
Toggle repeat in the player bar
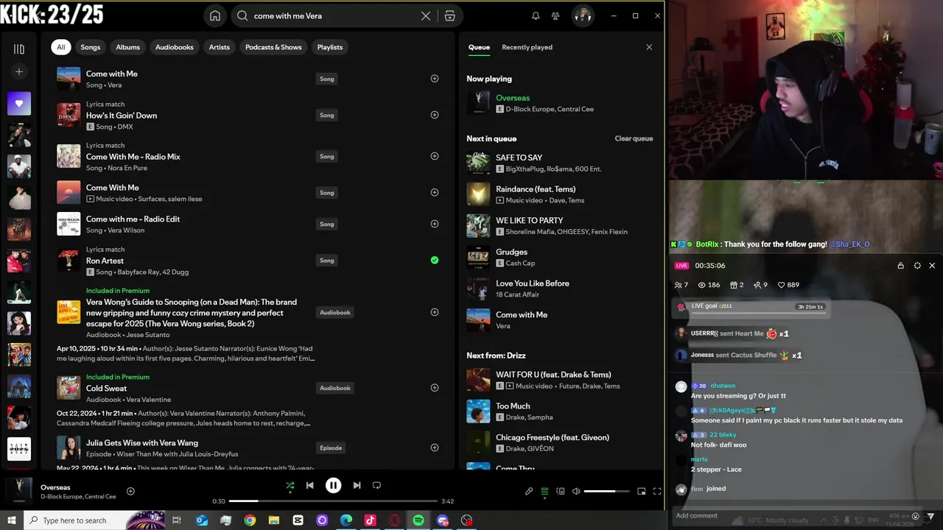376,485
